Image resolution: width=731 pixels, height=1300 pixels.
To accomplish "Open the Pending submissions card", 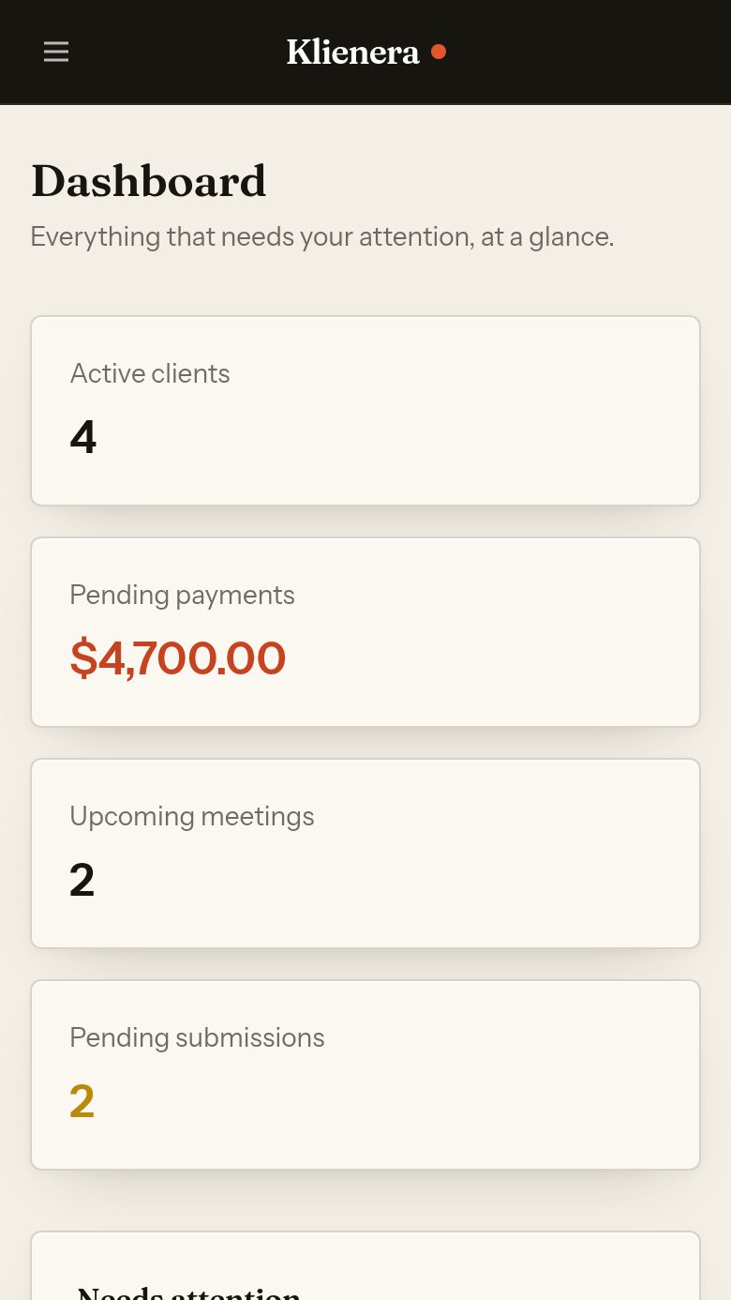I will [365, 1075].
